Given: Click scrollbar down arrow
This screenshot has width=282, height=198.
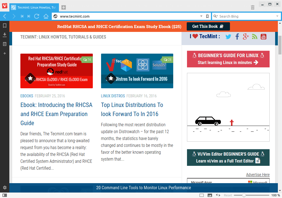Looking at the screenshot, I should click(280, 191).
